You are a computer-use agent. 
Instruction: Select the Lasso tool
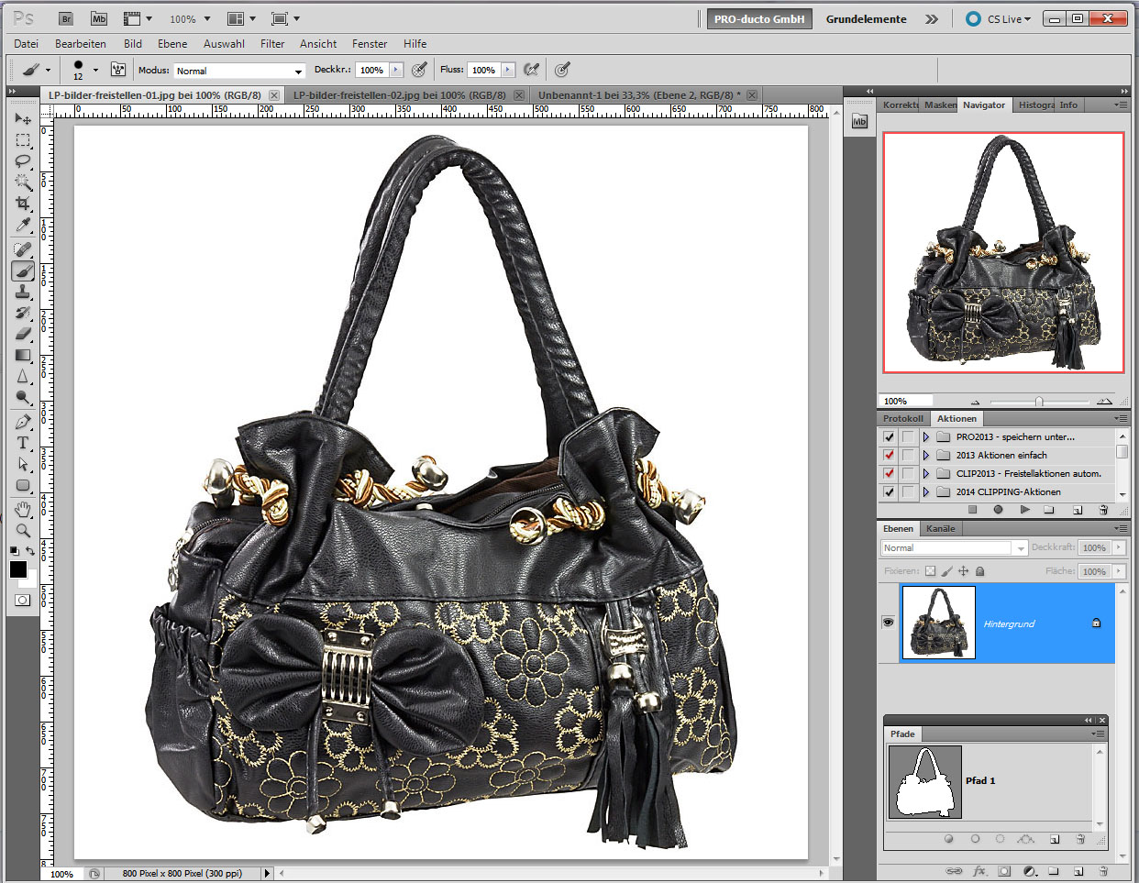tap(23, 161)
